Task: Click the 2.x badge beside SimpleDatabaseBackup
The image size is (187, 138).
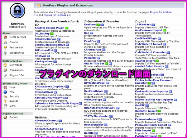Action: [67, 45]
